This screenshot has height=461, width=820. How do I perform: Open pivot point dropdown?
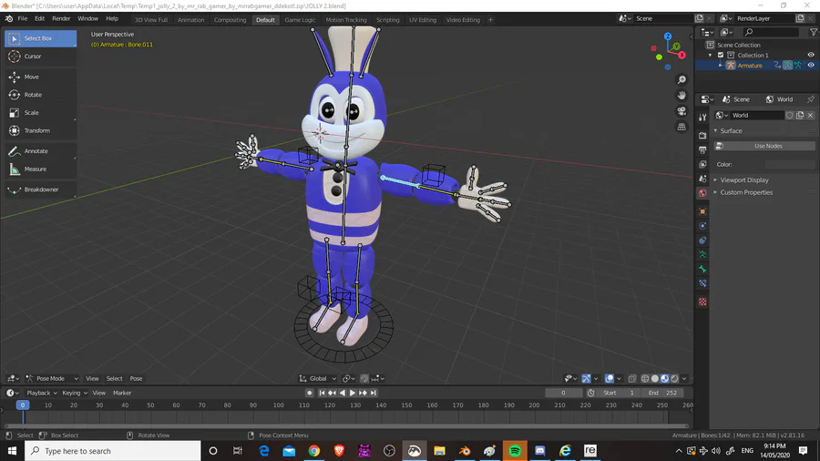pyautogui.click(x=348, y=378)
